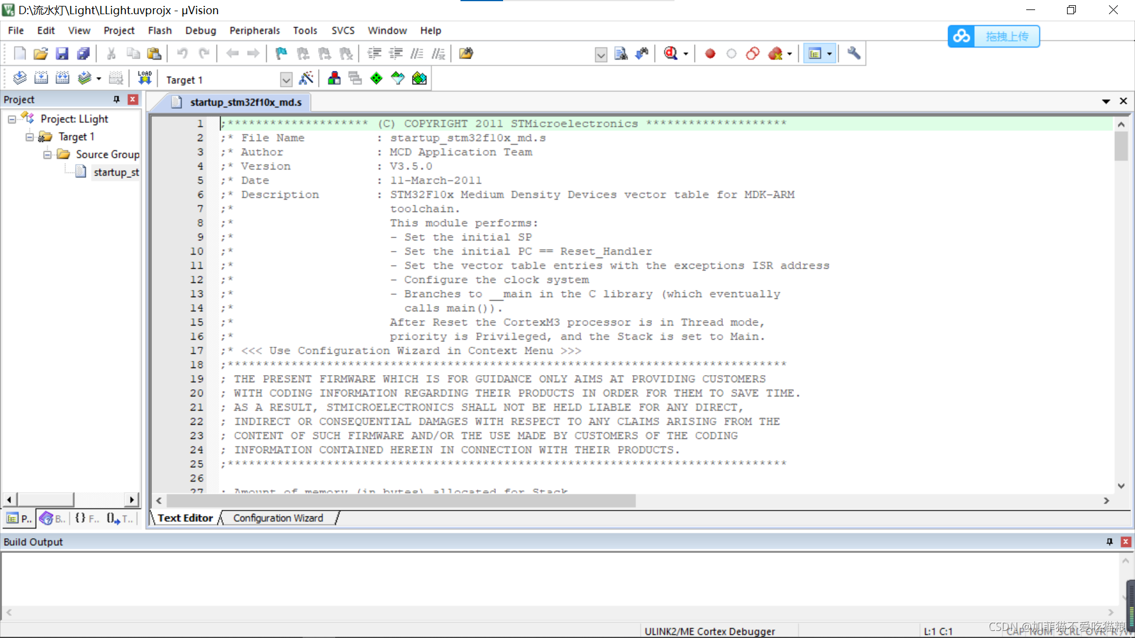This screenshot has width=1135, height=638.
Task: Start the debug session magnifier icon
Action: click(670, 54)
